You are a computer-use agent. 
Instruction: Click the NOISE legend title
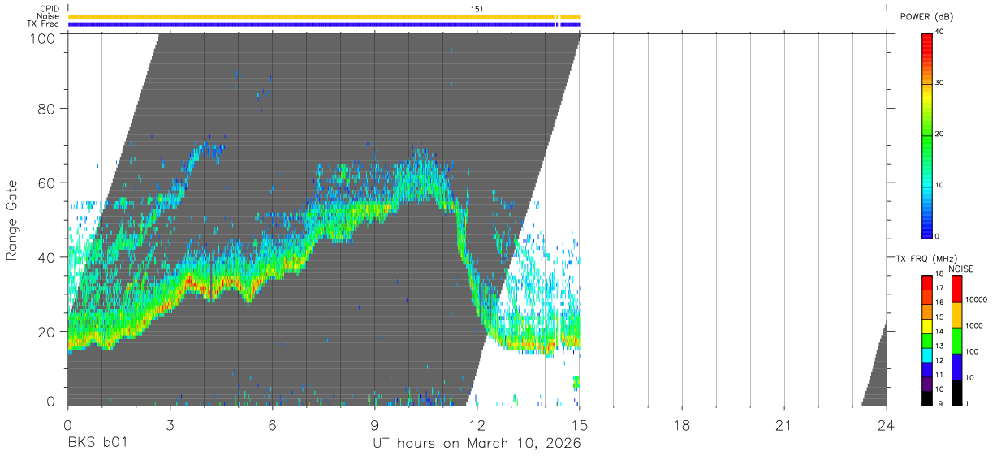pyautogui.click(x=961, y=269)
